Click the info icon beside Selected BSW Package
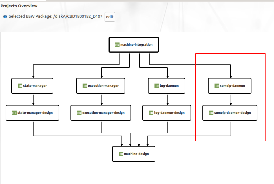The height and width of the screenshot is (184, 274). pyautogui.click(x=5, y=17)
